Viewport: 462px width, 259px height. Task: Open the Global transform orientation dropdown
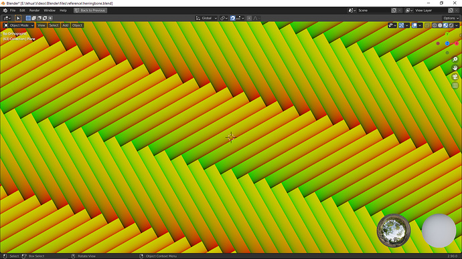pyautogui.click(x=206, y=18)
